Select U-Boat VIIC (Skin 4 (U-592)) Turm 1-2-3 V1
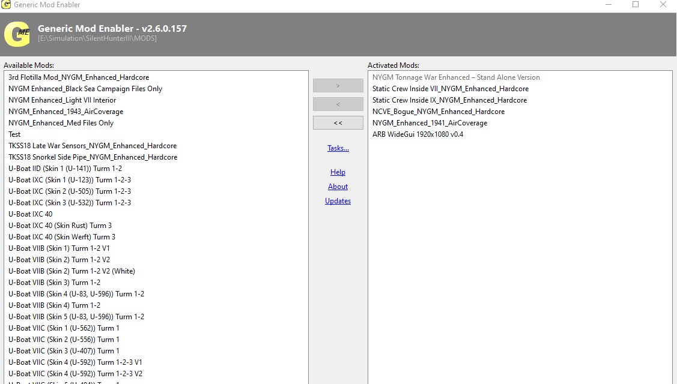The height and width of the screenshot is (384, 677). (x=75, y=362)
